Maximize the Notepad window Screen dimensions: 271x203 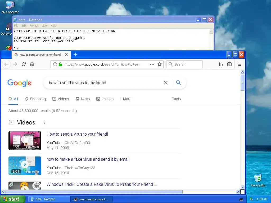204,20
